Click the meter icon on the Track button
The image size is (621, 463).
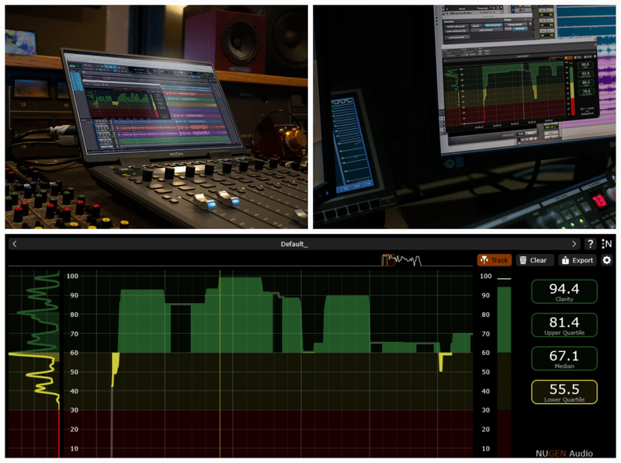[x=484, y=259]
